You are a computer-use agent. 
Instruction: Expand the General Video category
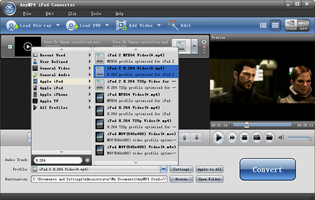61,68
